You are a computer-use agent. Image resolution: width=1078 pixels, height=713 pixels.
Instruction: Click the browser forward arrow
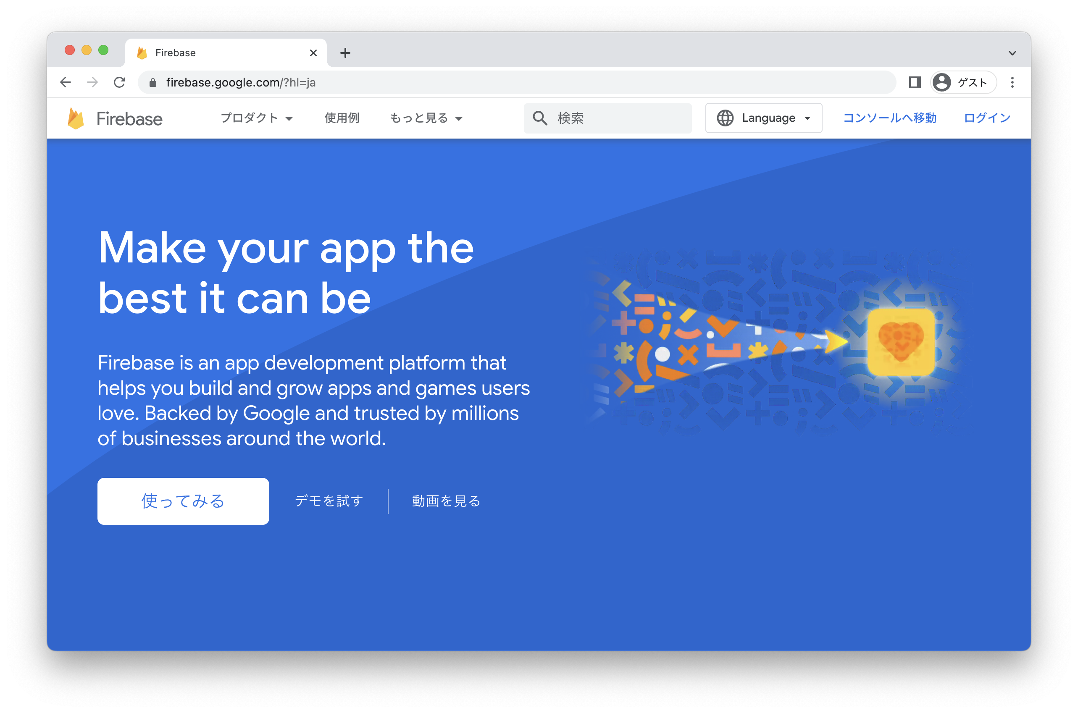(92, 82)
